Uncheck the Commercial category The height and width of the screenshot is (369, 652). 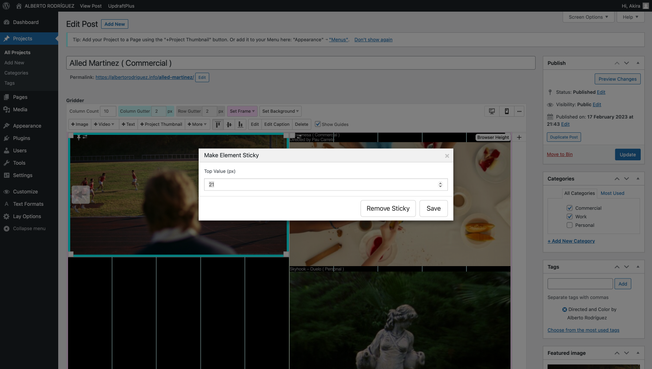click(x=570, y=208)
